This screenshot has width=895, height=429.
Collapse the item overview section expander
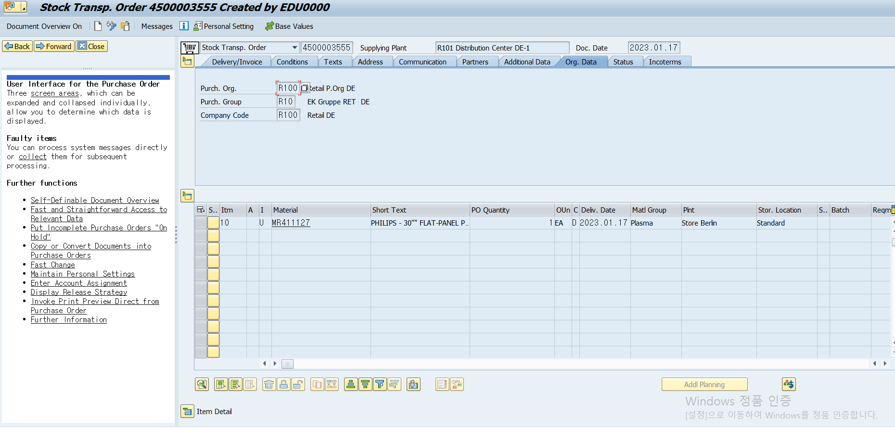coord(187,196)
